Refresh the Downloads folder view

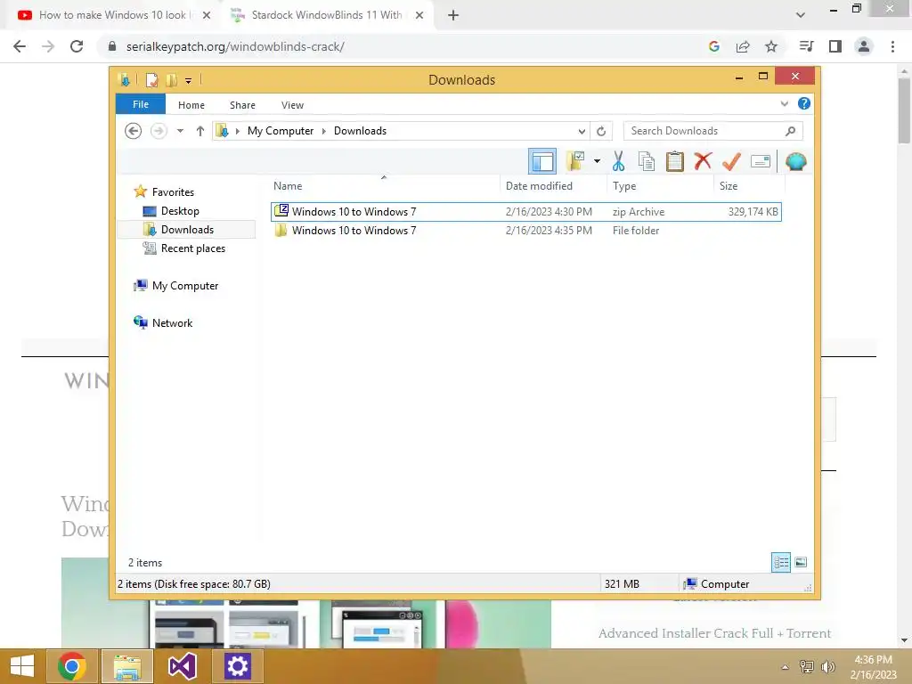(601, 132)
